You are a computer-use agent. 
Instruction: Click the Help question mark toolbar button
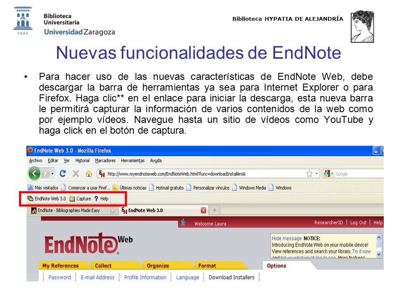101,199
